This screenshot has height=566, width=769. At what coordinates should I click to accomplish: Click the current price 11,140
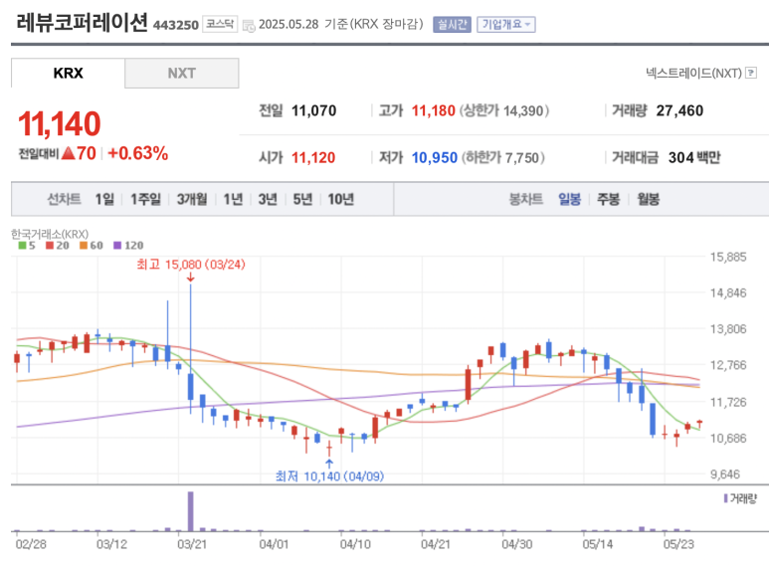pyautogui.click(x=60, y=123)
